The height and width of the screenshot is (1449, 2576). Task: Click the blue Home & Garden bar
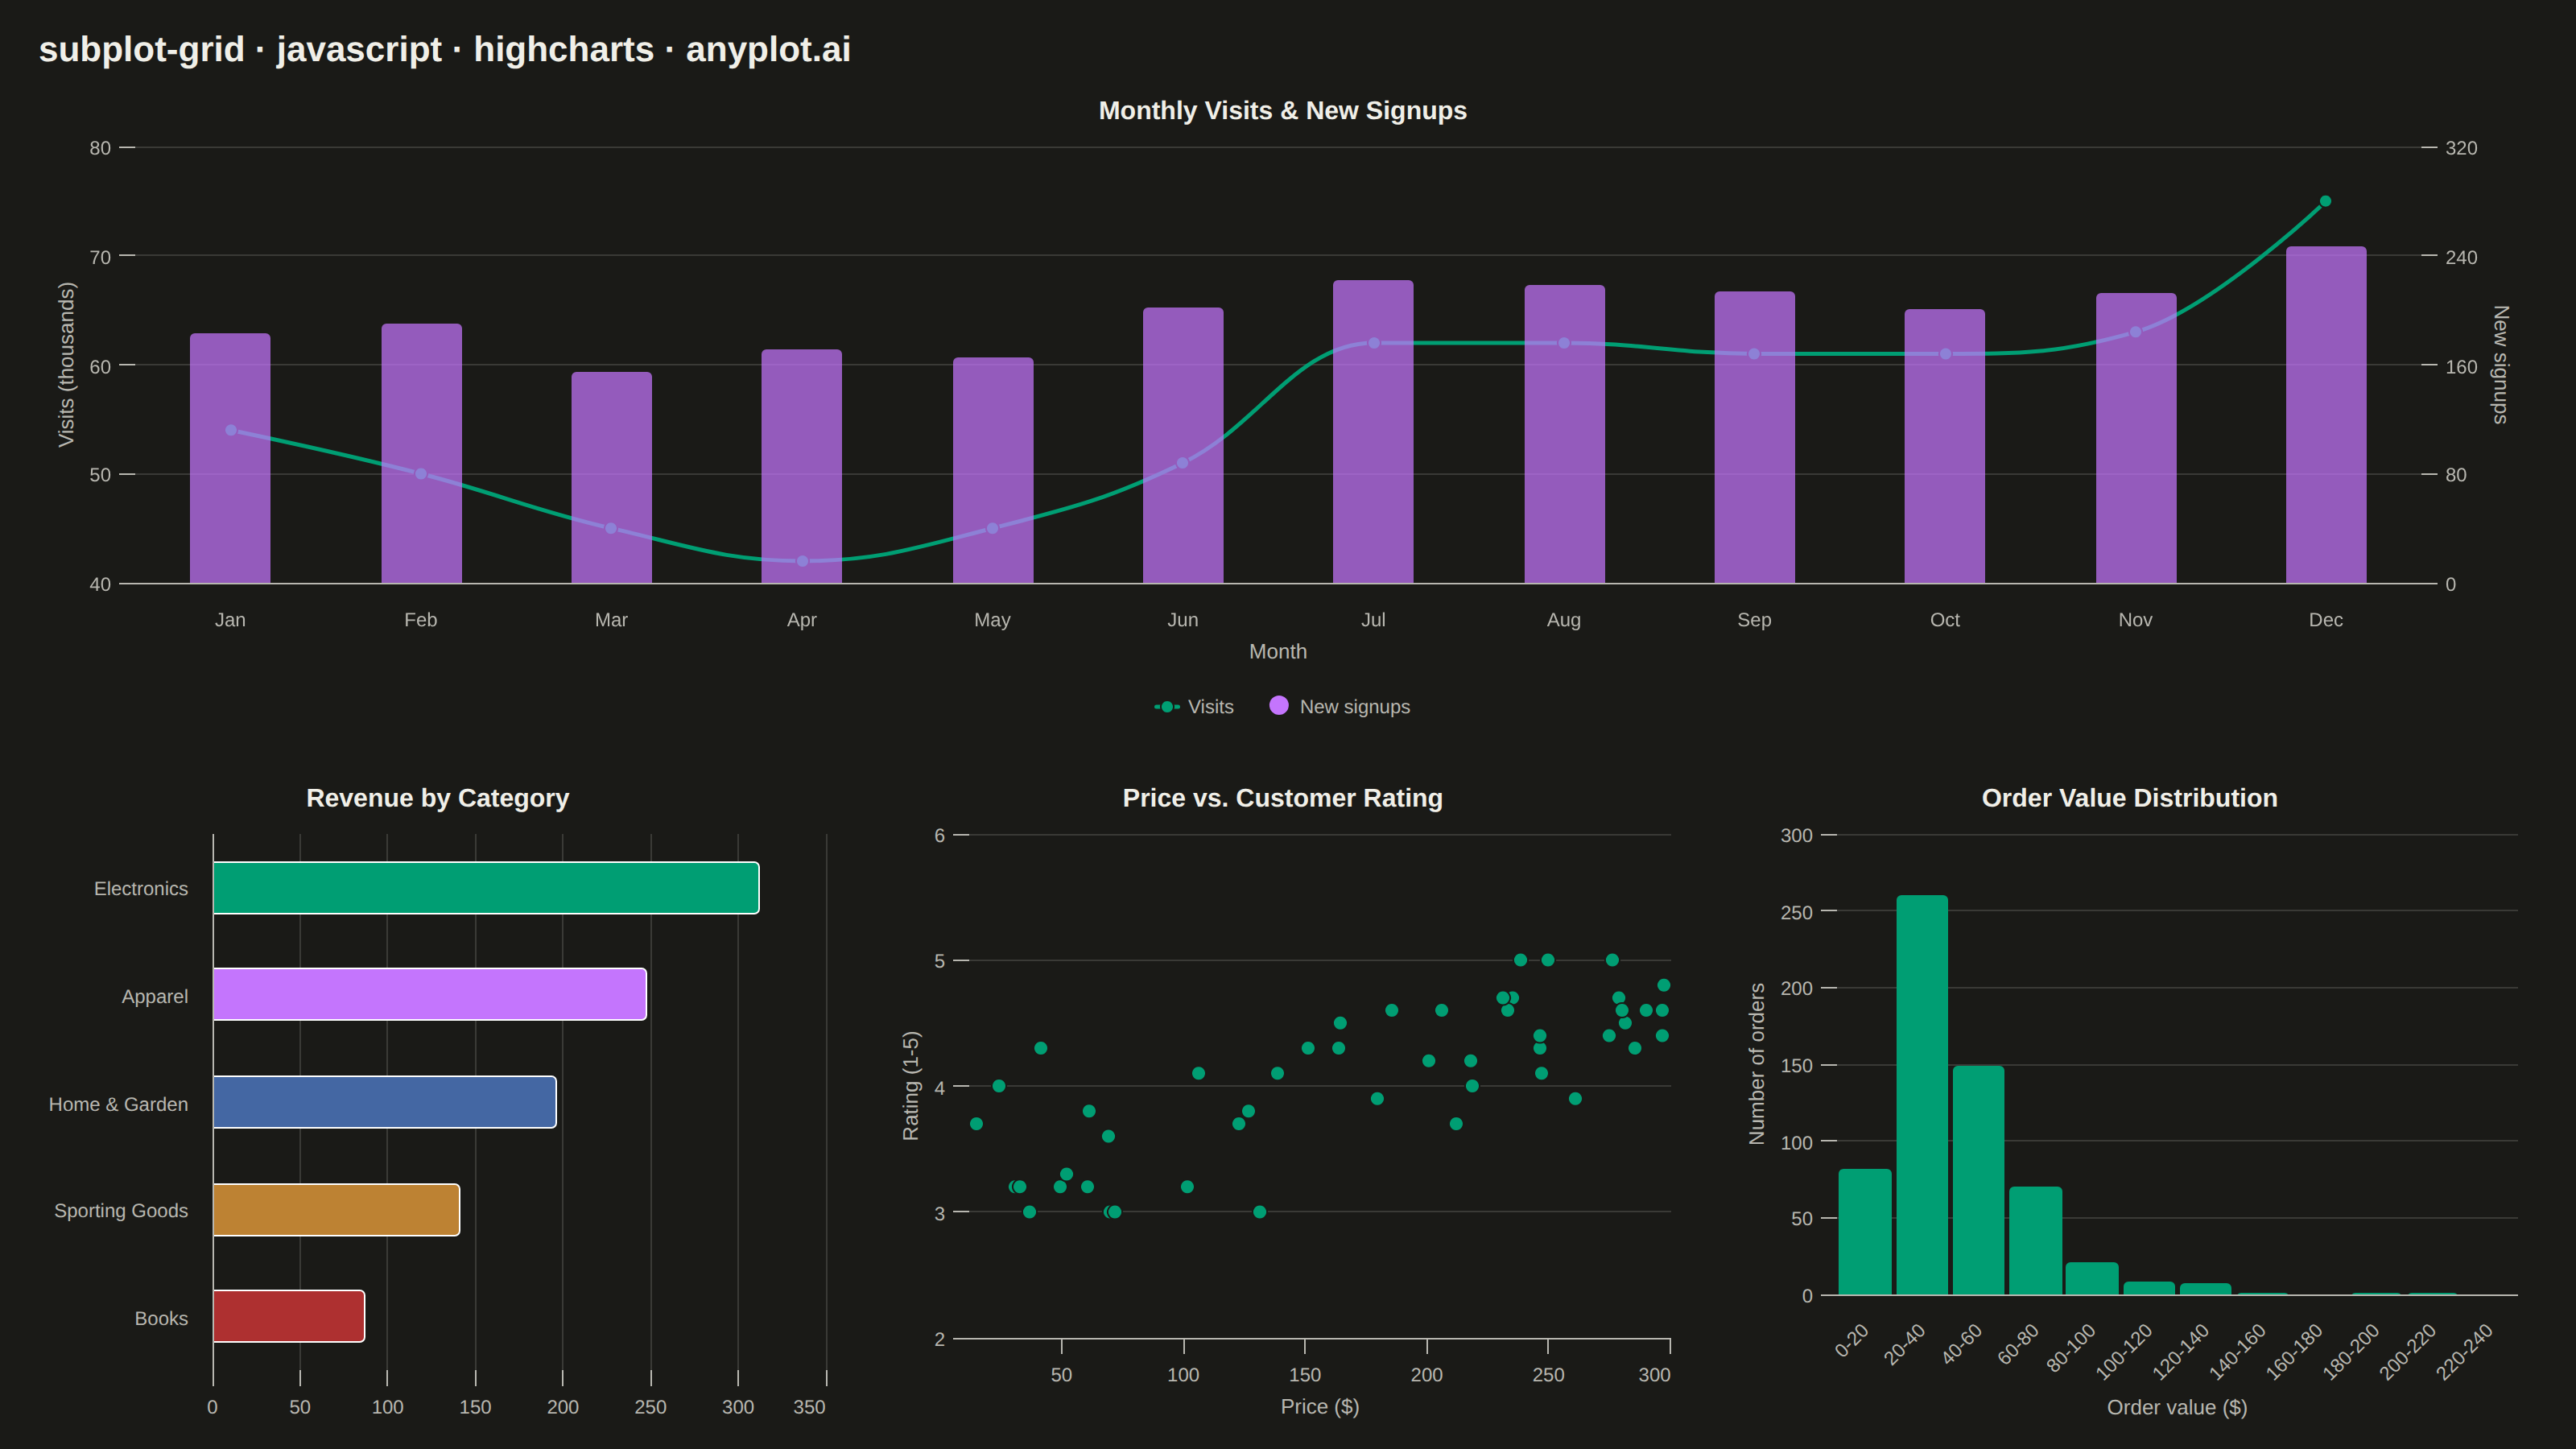pos(385,1102)
